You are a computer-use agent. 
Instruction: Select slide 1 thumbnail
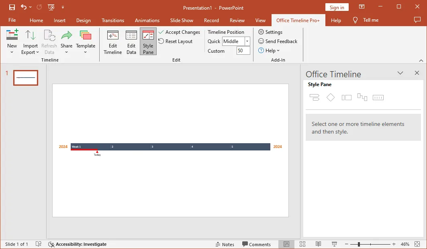tap(26, 78)
